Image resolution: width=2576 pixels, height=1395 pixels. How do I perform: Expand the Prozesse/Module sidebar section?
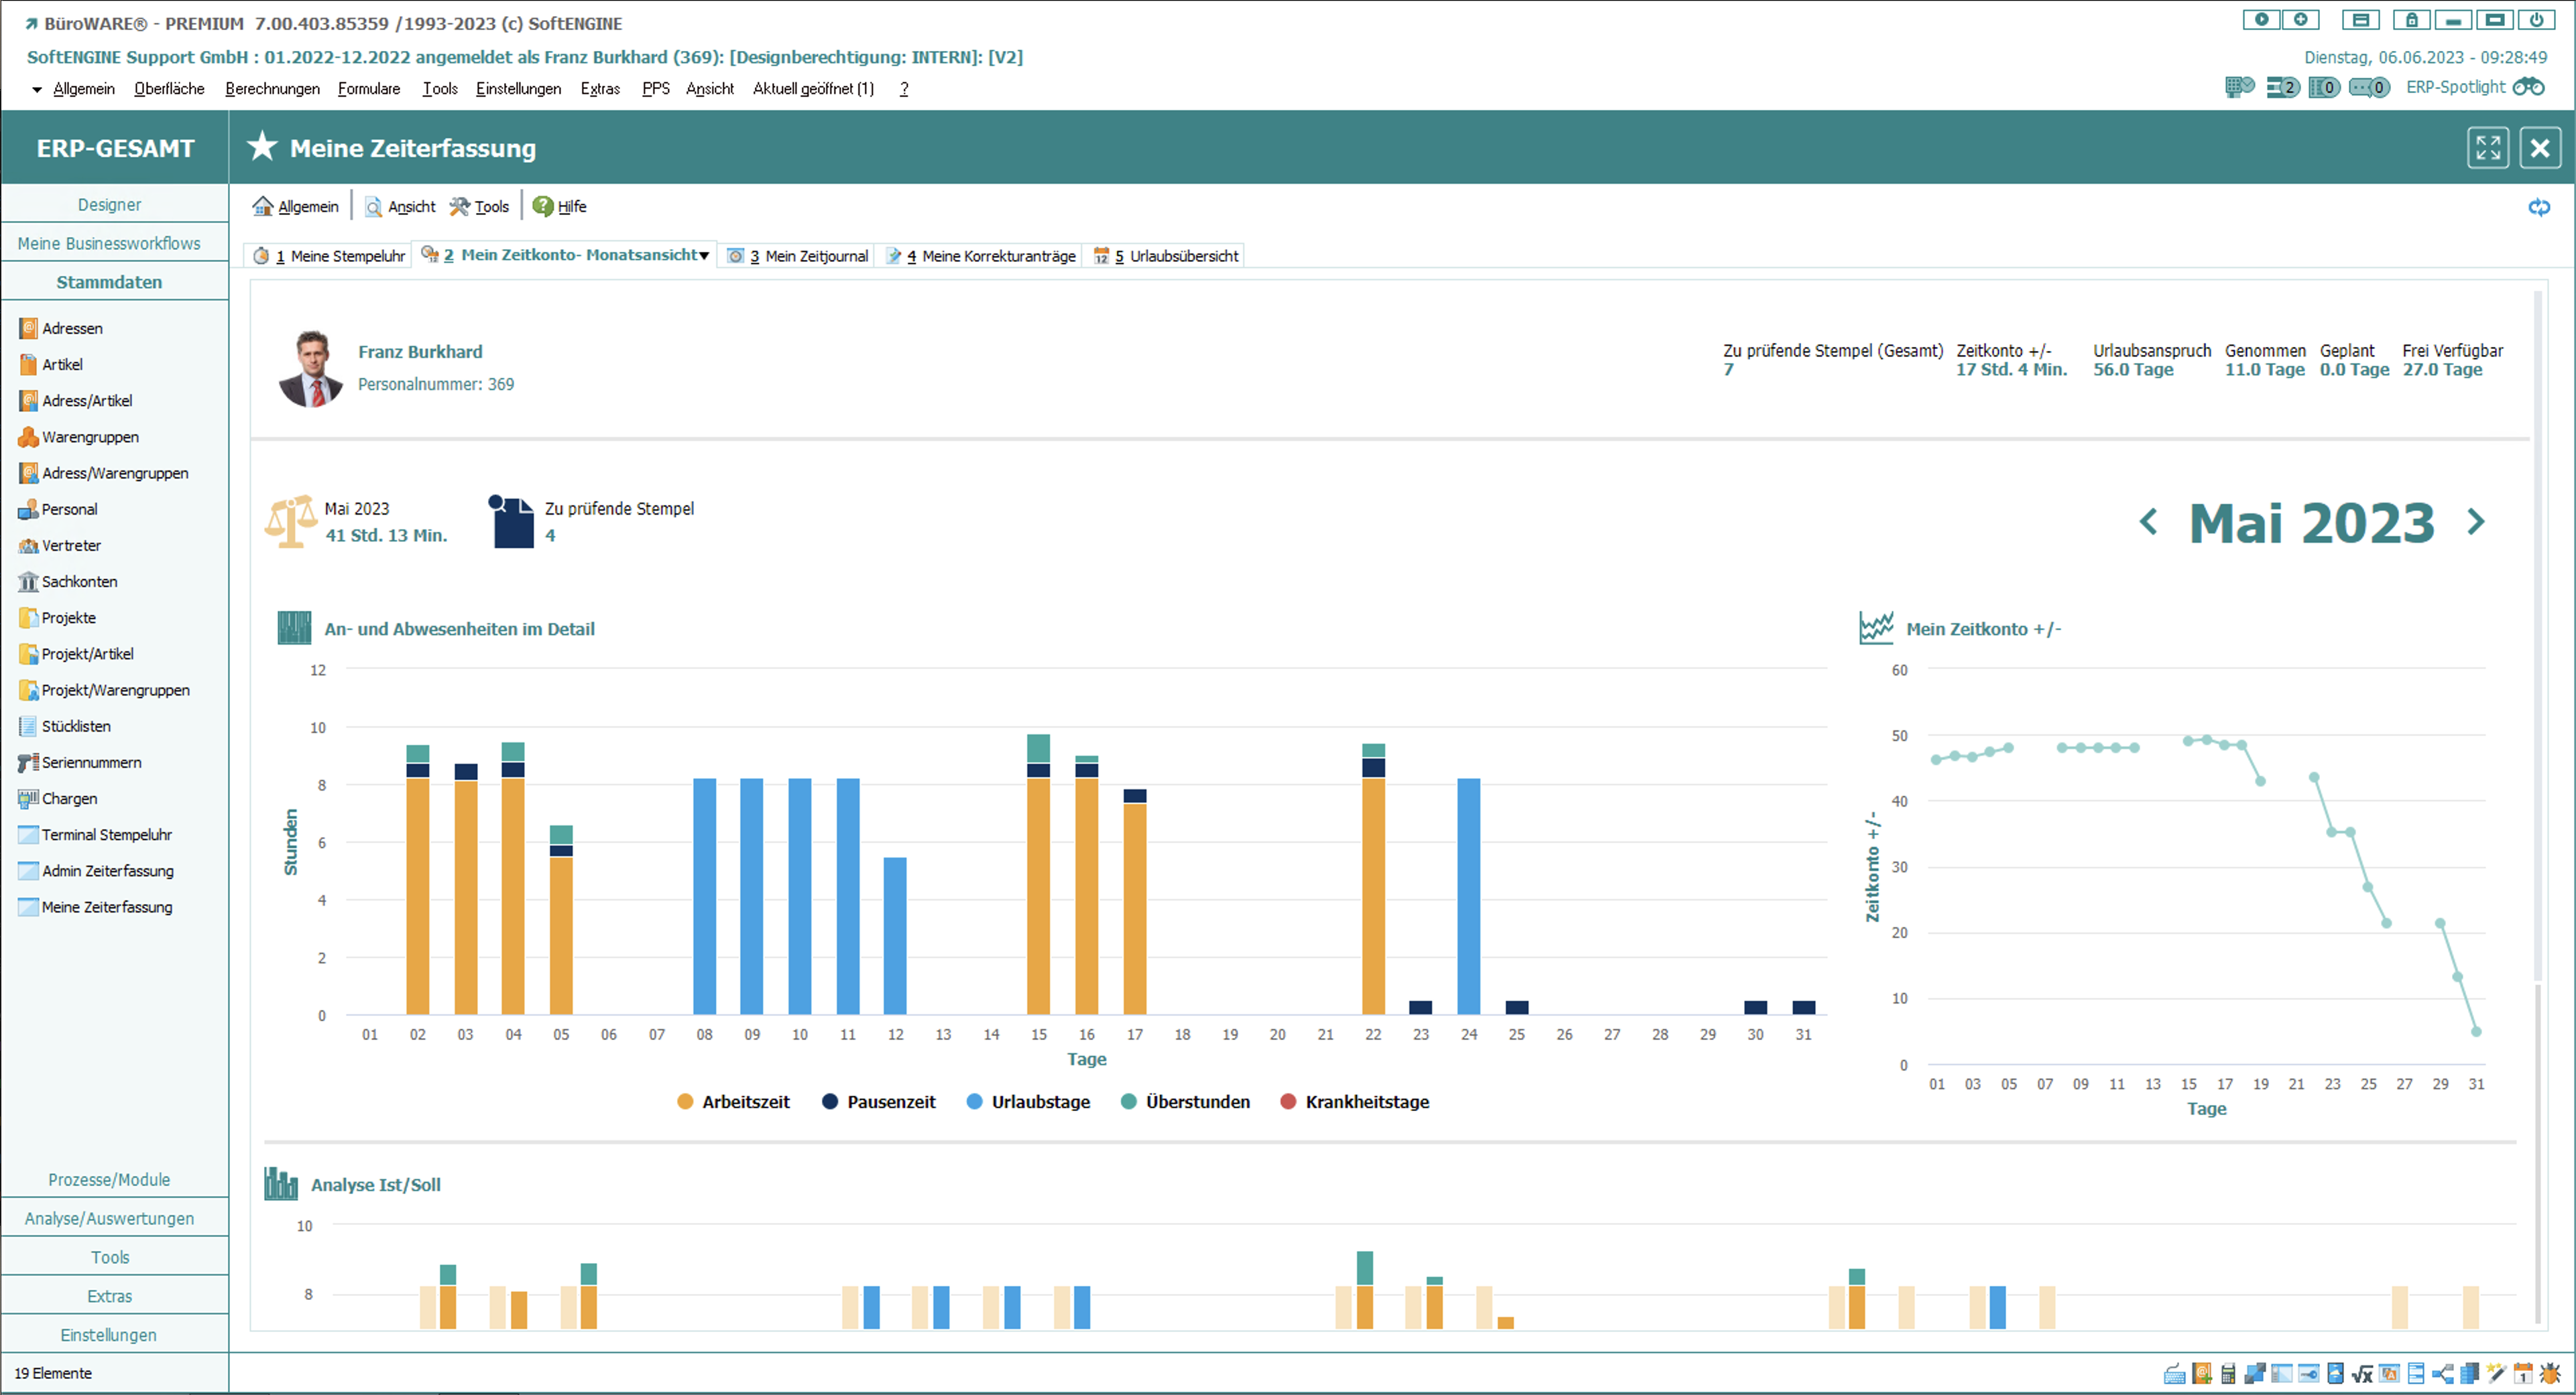pos(109,1179)
